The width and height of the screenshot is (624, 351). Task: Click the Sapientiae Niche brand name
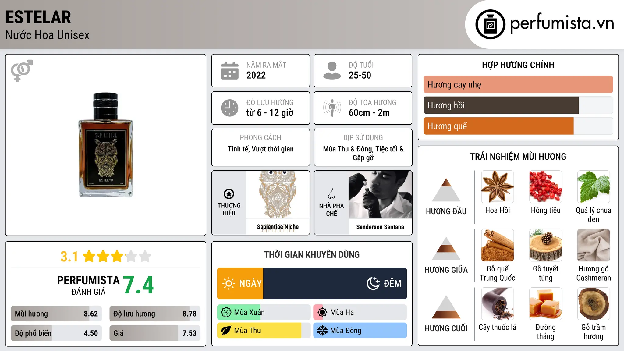(278, 227)
